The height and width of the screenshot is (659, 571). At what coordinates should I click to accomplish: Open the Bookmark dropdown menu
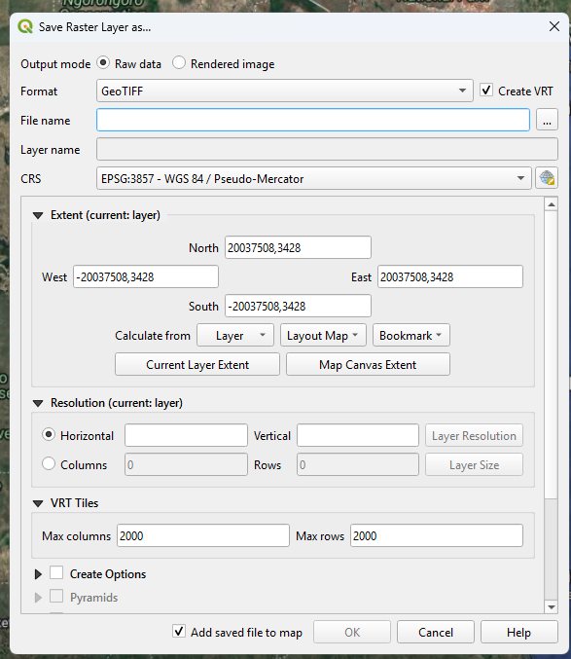411,336
